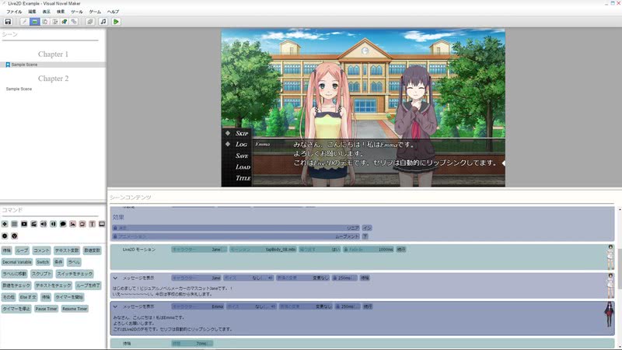Add the Switch command
Viewport: 622px width, 350px height.
click(x=43, y=262)
